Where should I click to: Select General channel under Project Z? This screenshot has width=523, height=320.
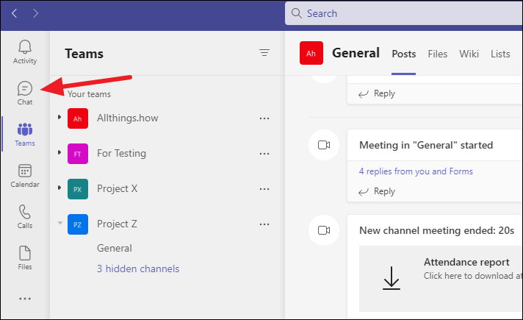(x=115, y=248)
